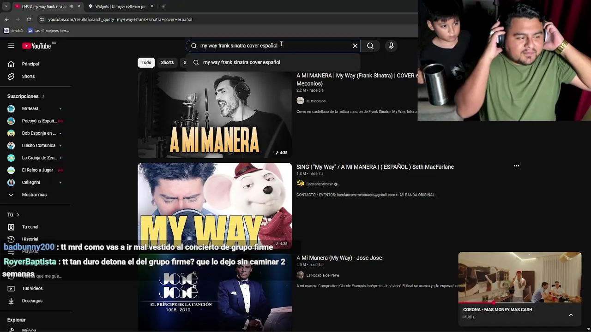Image resolution: width=591 pixels, height=332 pixels.
Task: Click the miniplayer video preview
Action: [x=519, y=277]
